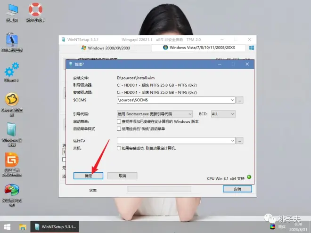
Task: Expand the 运行后 dropdown
Action: 232,141
